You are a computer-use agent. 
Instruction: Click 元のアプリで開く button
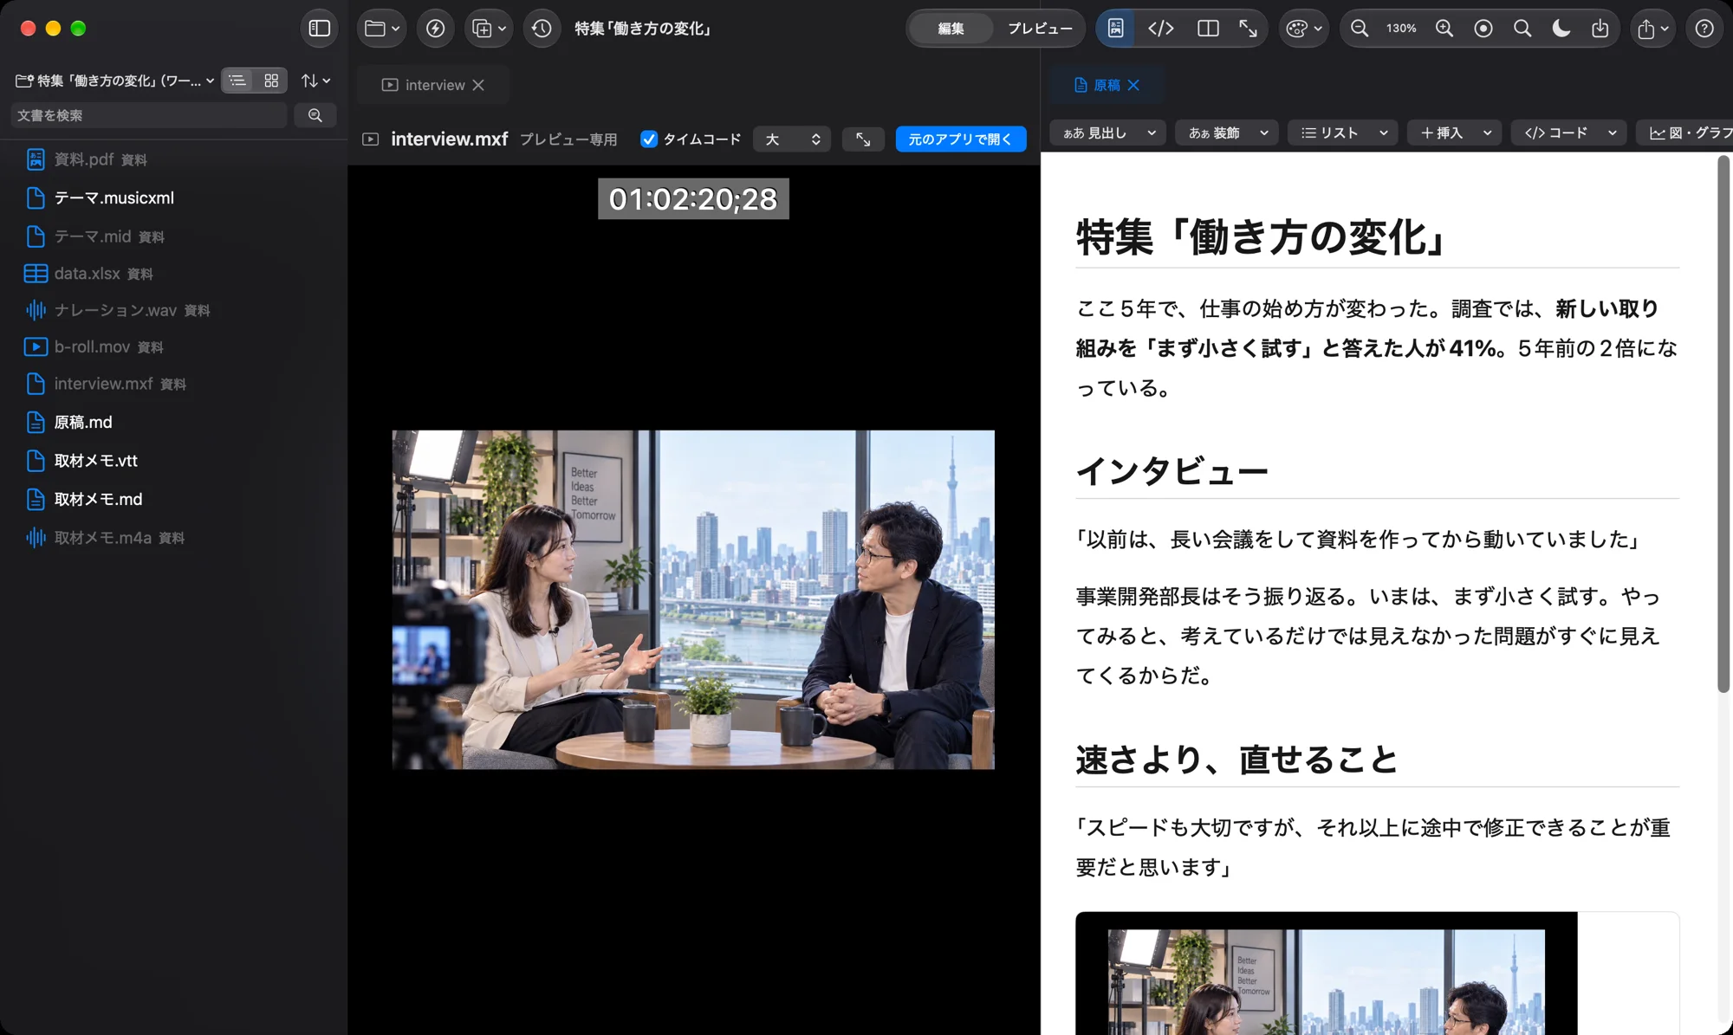point(960,139)
